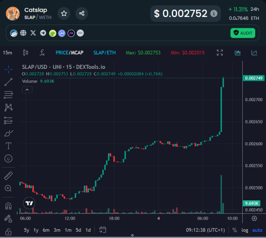Activate the zoom in tool
The width and height of the screenshot is (266, 238).
point(8,188)
